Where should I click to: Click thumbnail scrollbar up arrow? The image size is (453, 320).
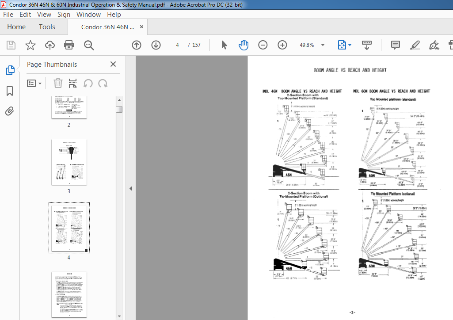pos(119,100)
